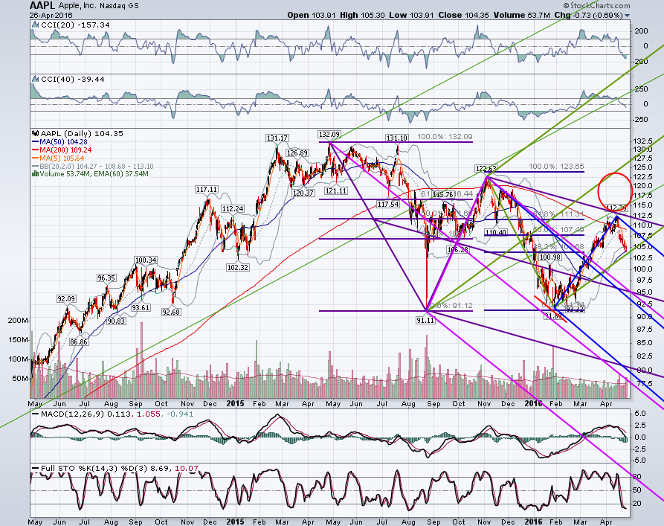Click the 131.10 price label
The image size is (664, 526).
(397, 138)
